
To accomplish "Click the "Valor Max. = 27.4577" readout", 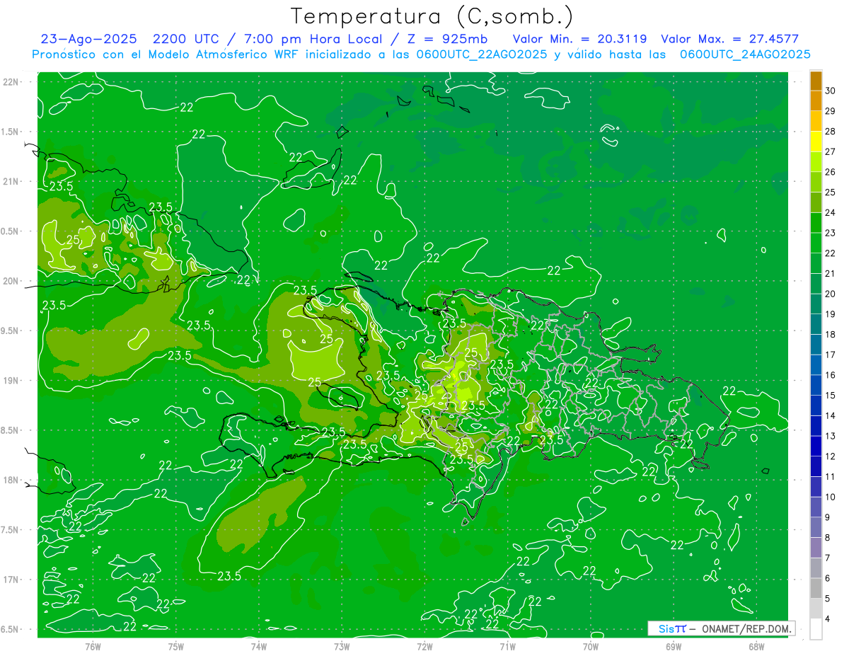I will coord(729,39).
